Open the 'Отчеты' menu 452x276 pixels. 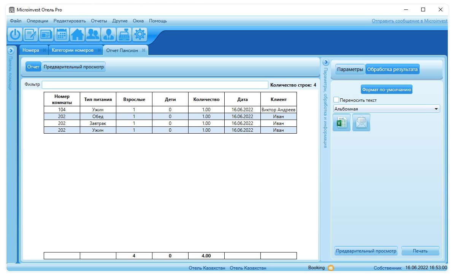(x=99, y=21)
